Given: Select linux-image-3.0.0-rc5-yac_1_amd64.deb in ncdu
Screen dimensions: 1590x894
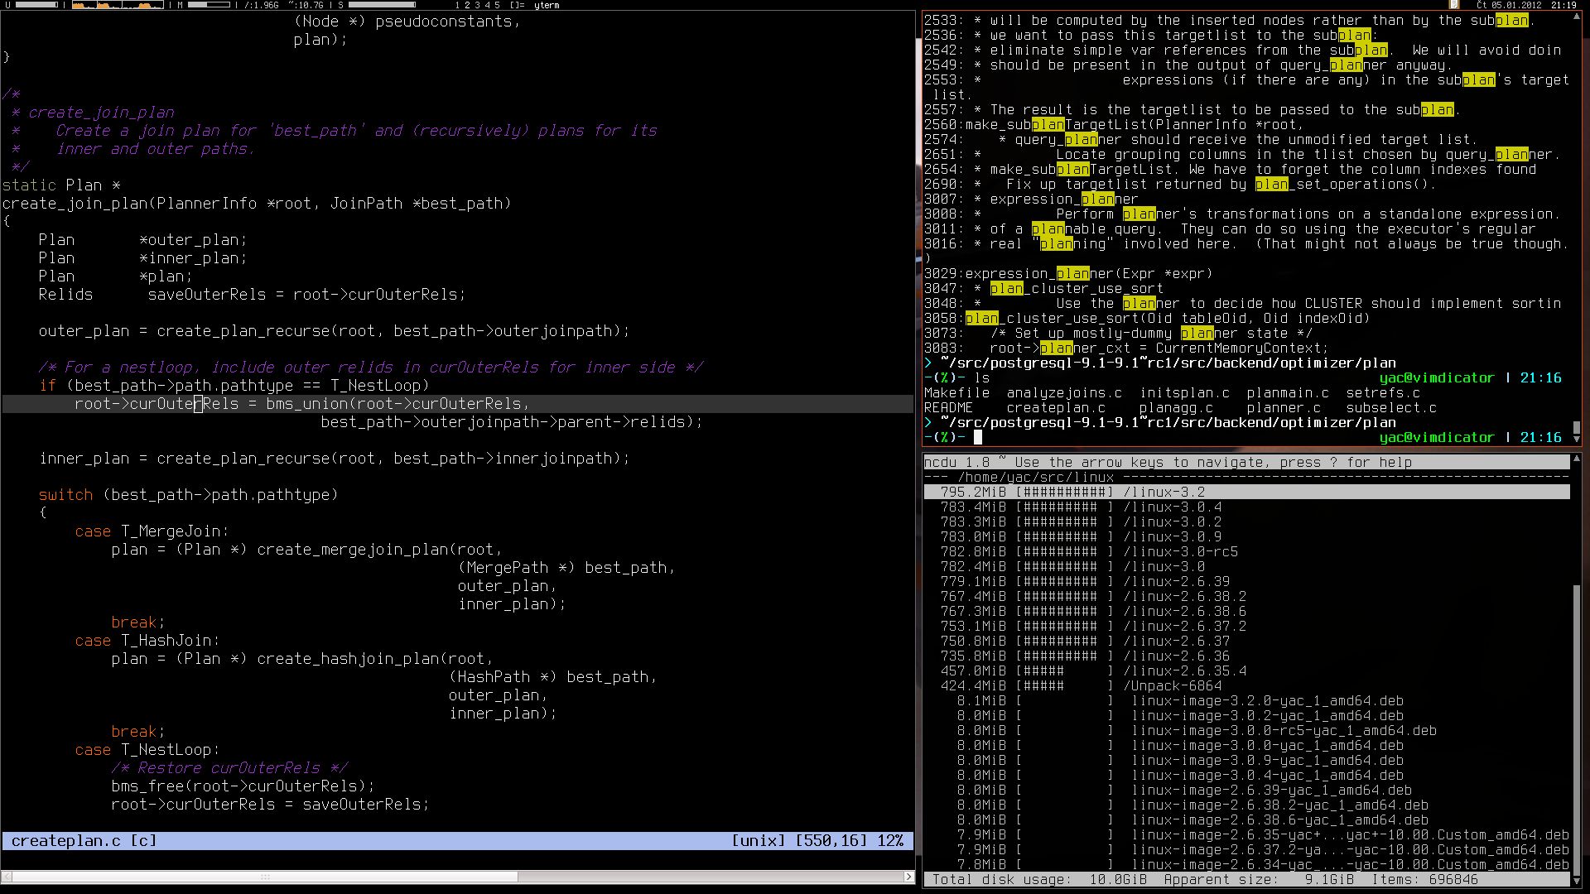Looking at the screenshot, I should point(1246,731).
